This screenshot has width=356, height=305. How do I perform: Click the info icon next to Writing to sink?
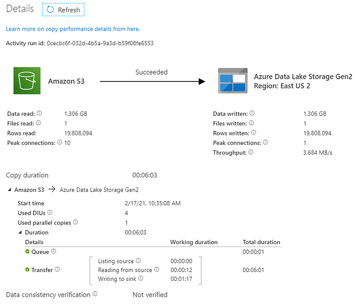tap(141, 278)
